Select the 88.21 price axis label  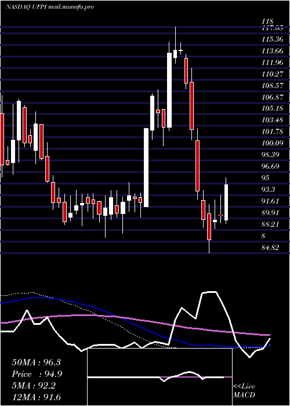coord(271,224)
